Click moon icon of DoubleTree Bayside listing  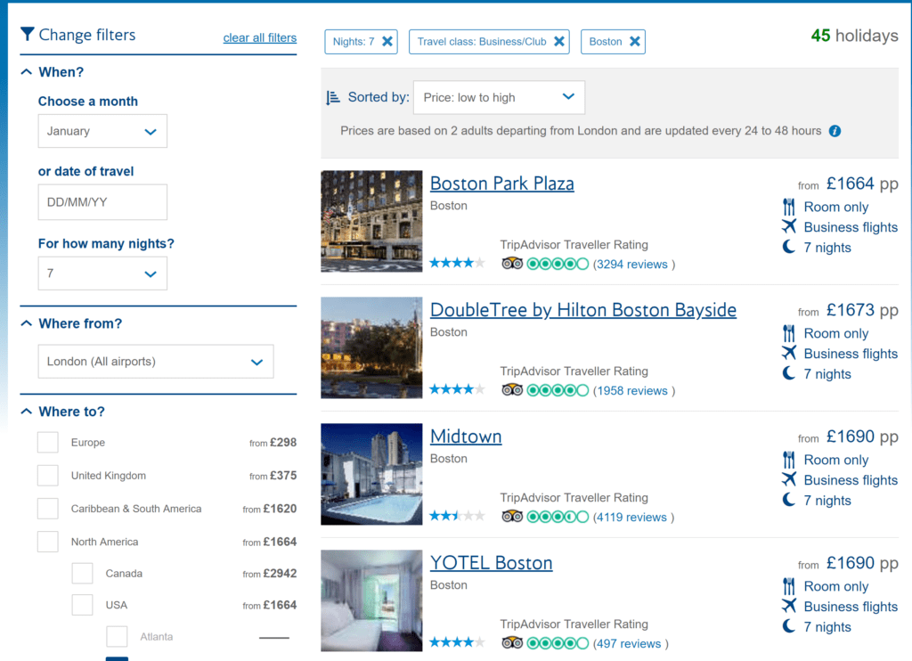click(x=789, y=373)
